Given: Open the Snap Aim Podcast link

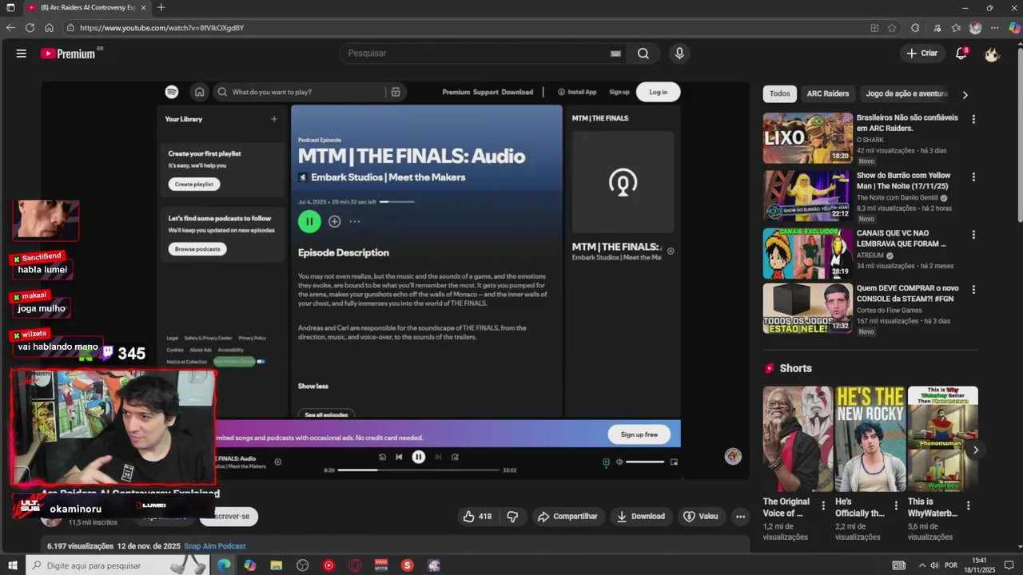Looking at the screenshot, I should coord(214,546).
